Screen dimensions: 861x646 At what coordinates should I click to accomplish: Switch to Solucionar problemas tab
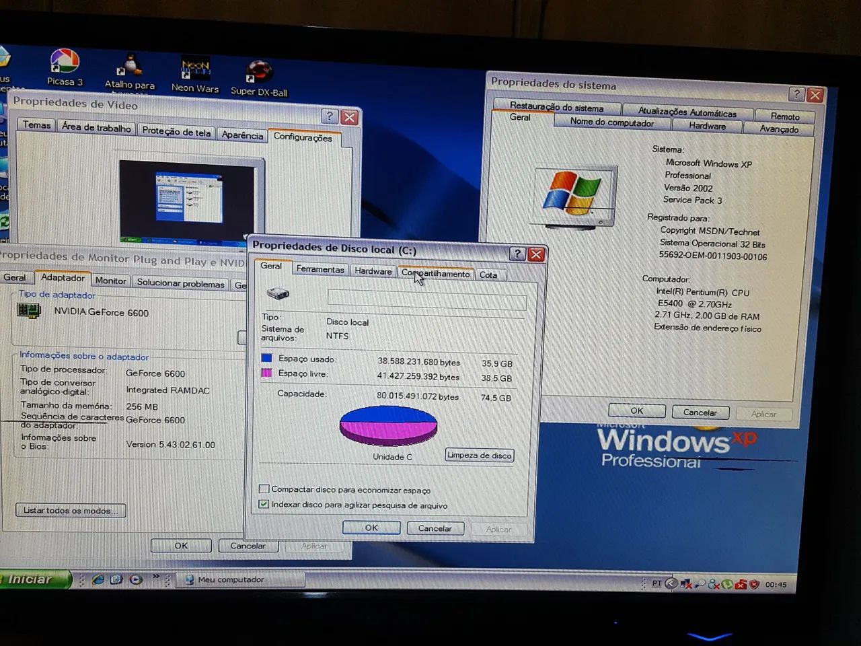tap(180, 283)
